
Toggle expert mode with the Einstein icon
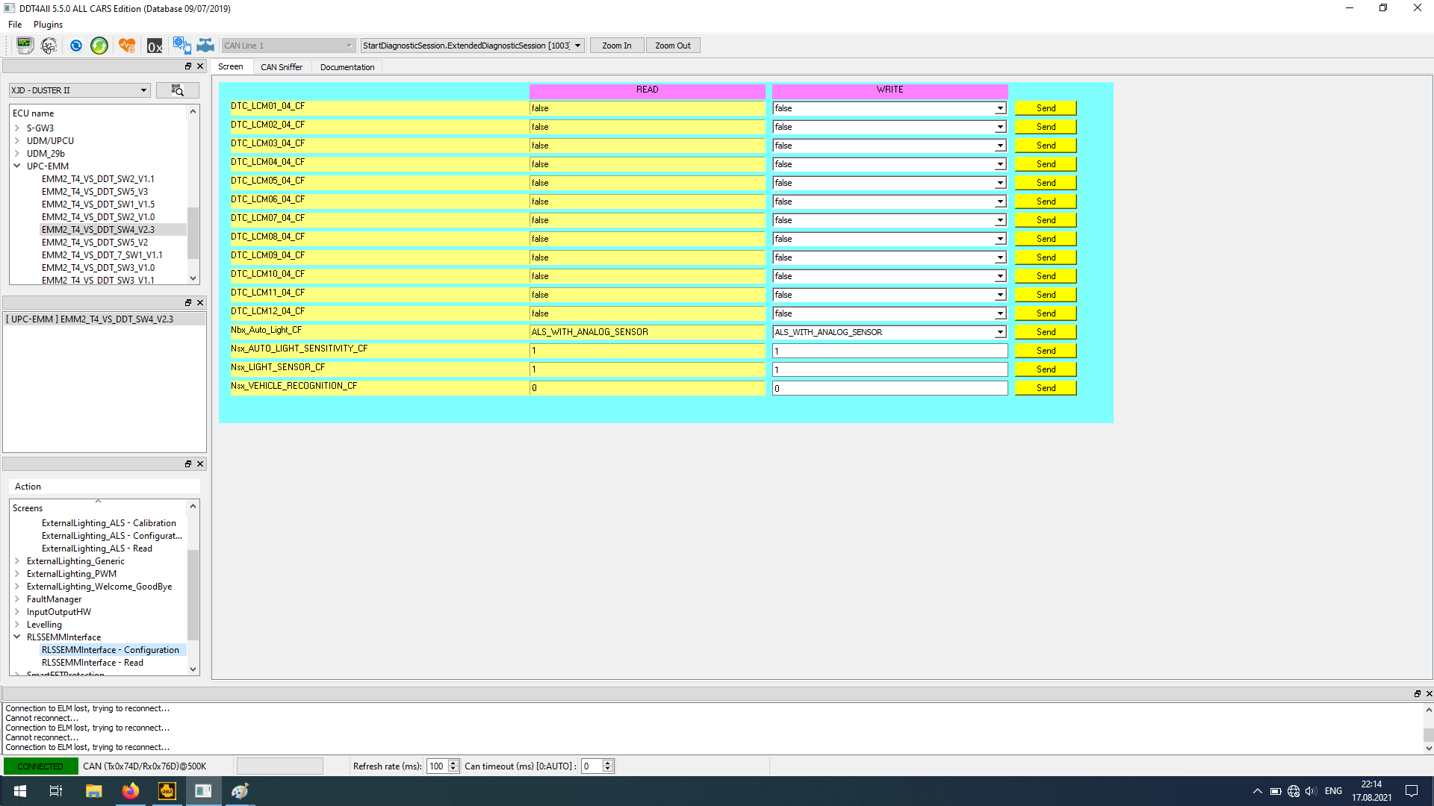tap(49, 45)
